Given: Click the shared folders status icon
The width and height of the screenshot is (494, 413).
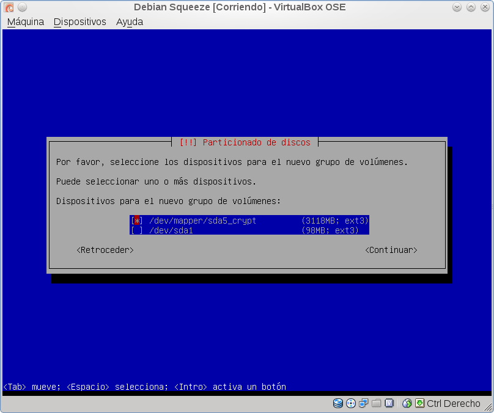Looking at the screenshot, I should [376, 403].
